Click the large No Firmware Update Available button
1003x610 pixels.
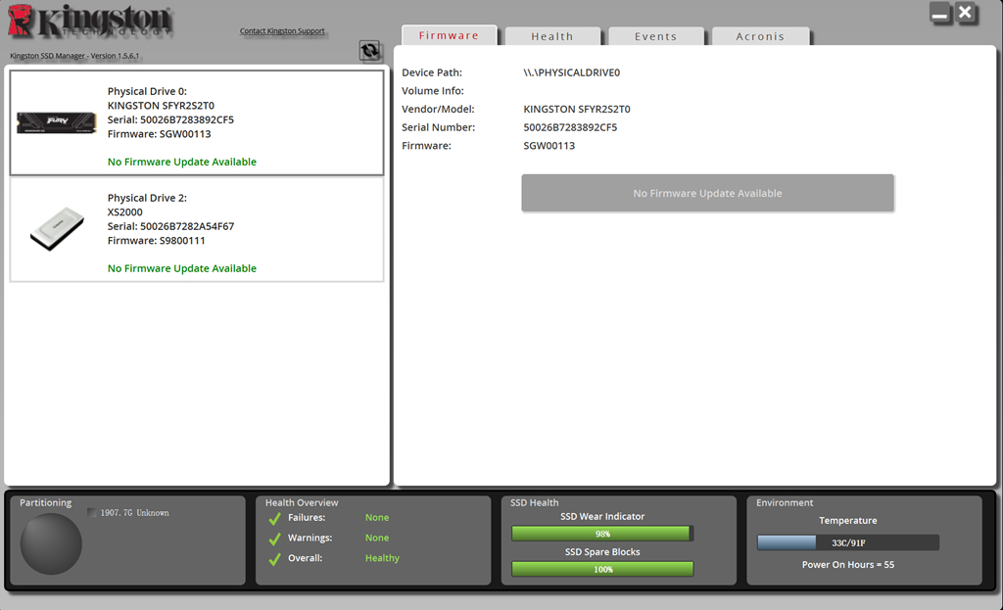click(707, 193)
